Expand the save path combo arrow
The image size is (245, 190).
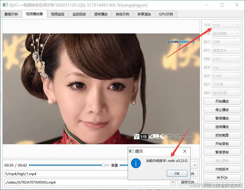173,182
